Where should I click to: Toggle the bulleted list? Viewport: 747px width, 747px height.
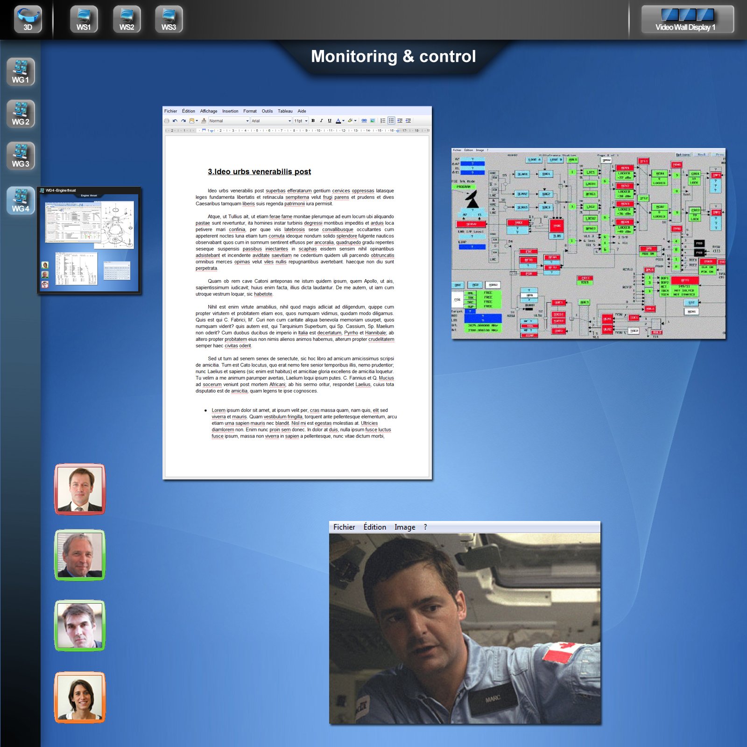pos(391,121)
